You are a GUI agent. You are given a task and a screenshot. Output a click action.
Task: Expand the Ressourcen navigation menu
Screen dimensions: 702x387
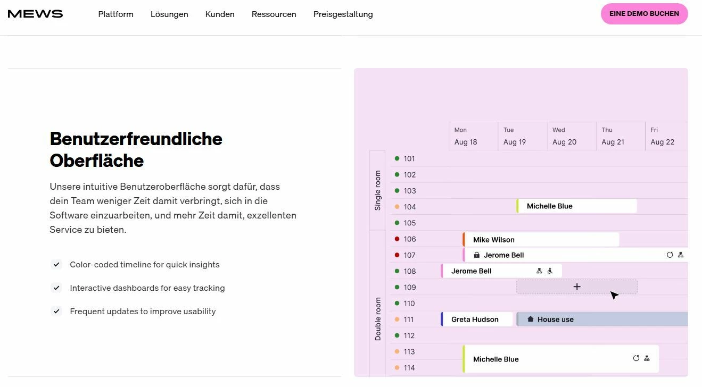274,14
